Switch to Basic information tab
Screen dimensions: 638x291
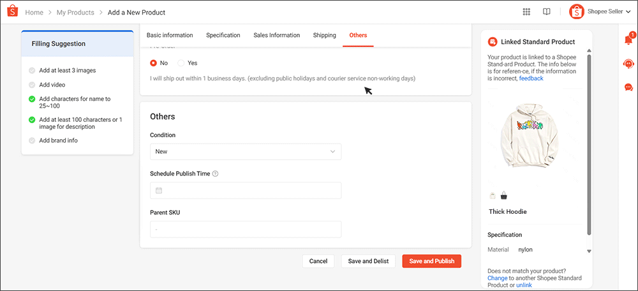click(x=170, y=35)
